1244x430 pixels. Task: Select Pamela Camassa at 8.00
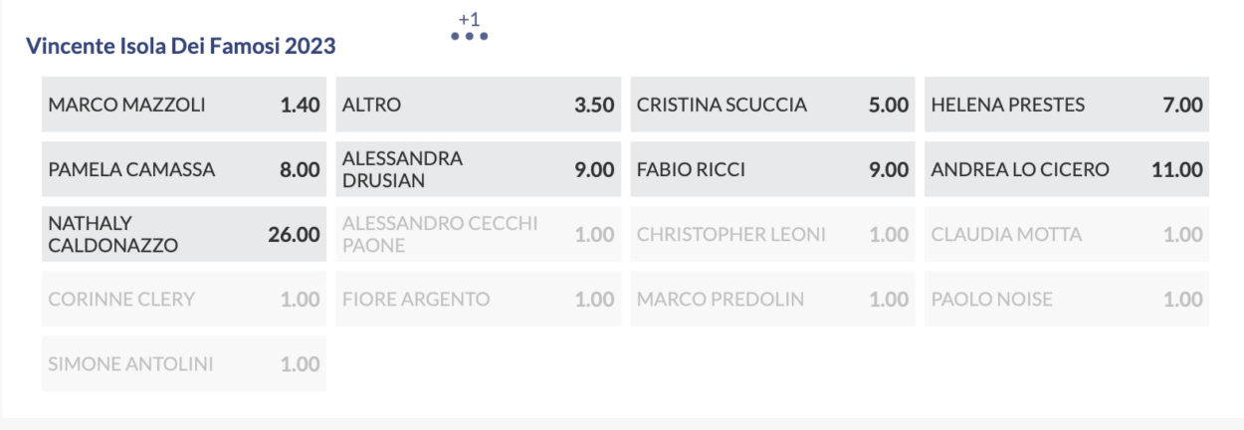(x=184, y=169)
